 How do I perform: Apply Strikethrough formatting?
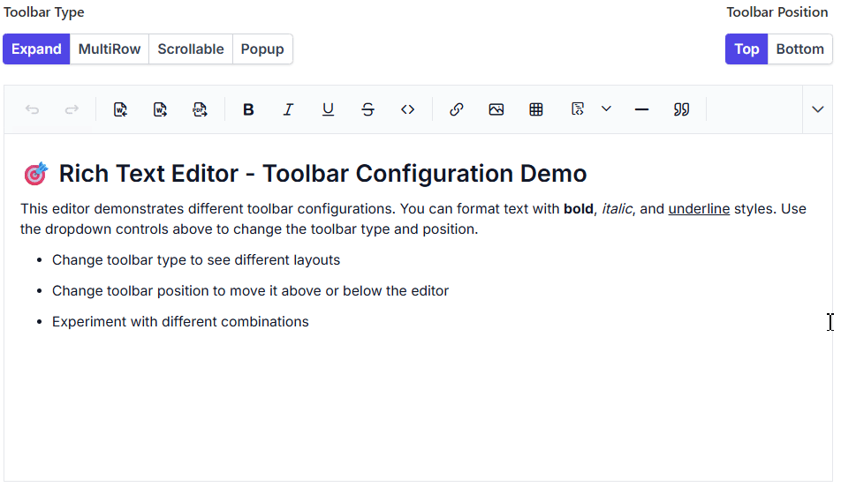[367, 109]
